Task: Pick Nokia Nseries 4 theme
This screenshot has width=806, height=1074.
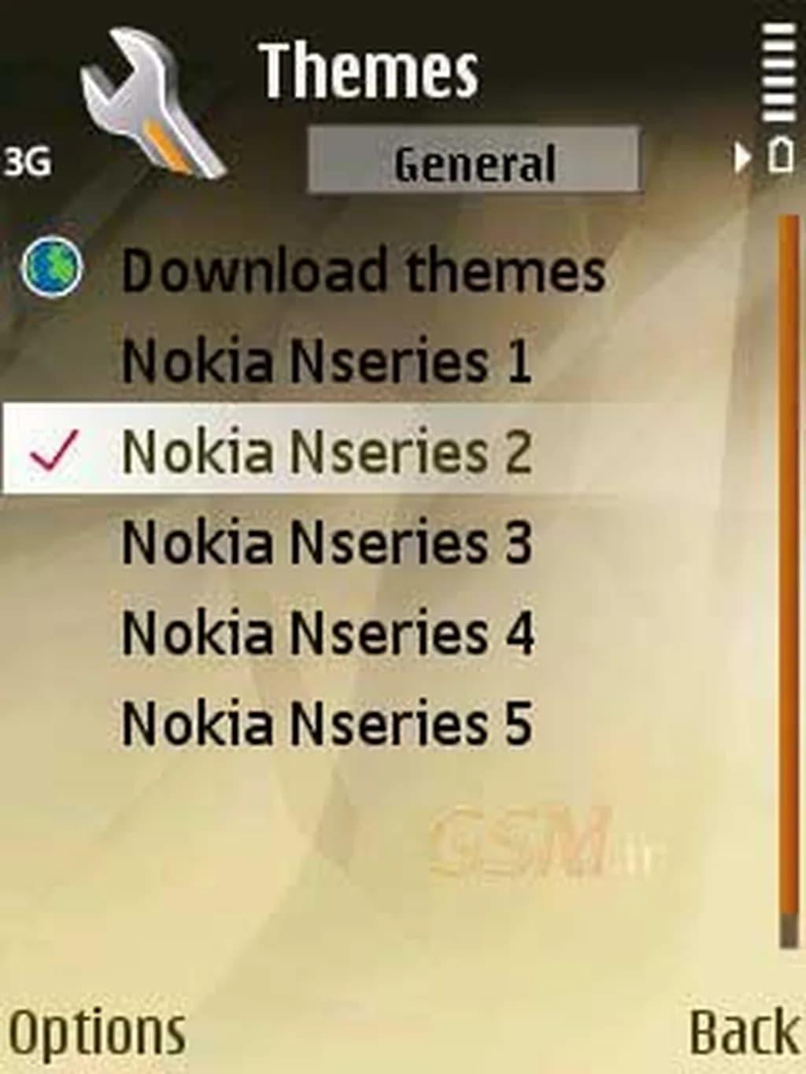Action: coord(328,633)
